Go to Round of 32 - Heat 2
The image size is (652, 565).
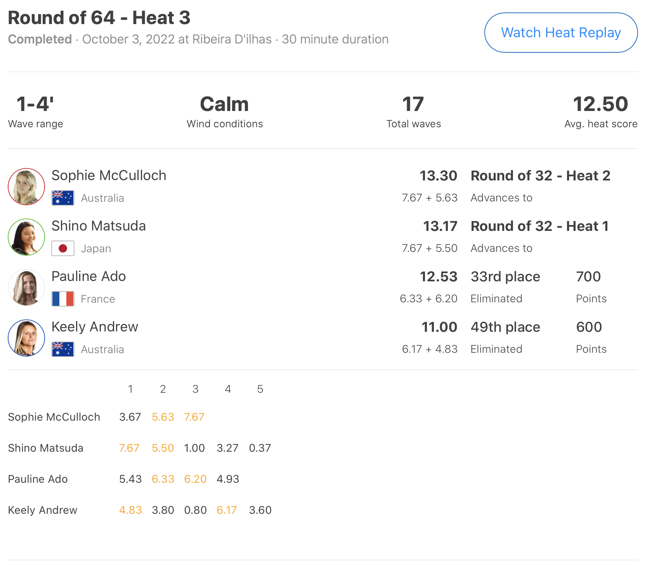pos(540,176)
